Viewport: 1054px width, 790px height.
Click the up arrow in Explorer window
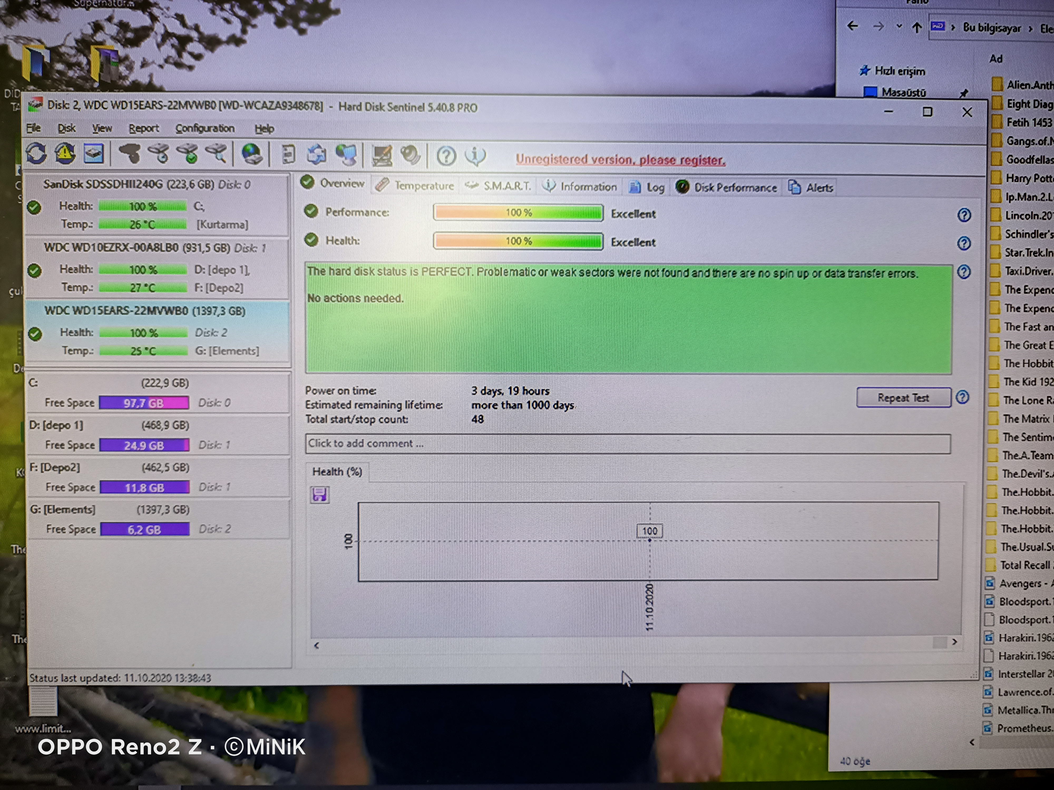tap(917, 27)
